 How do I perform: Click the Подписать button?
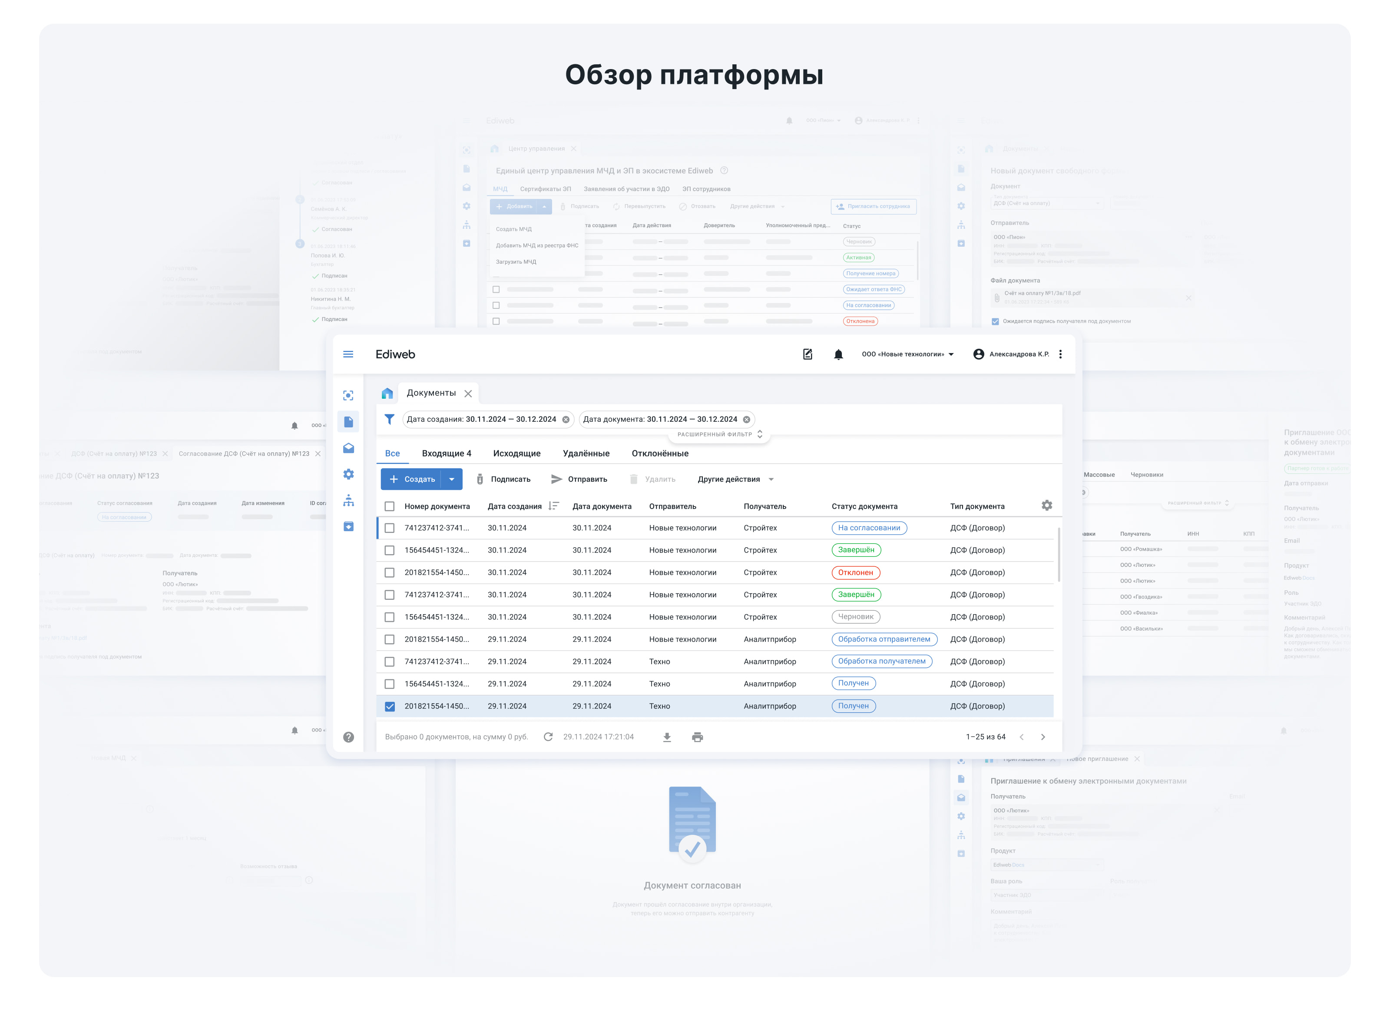(x=503, y=480)
